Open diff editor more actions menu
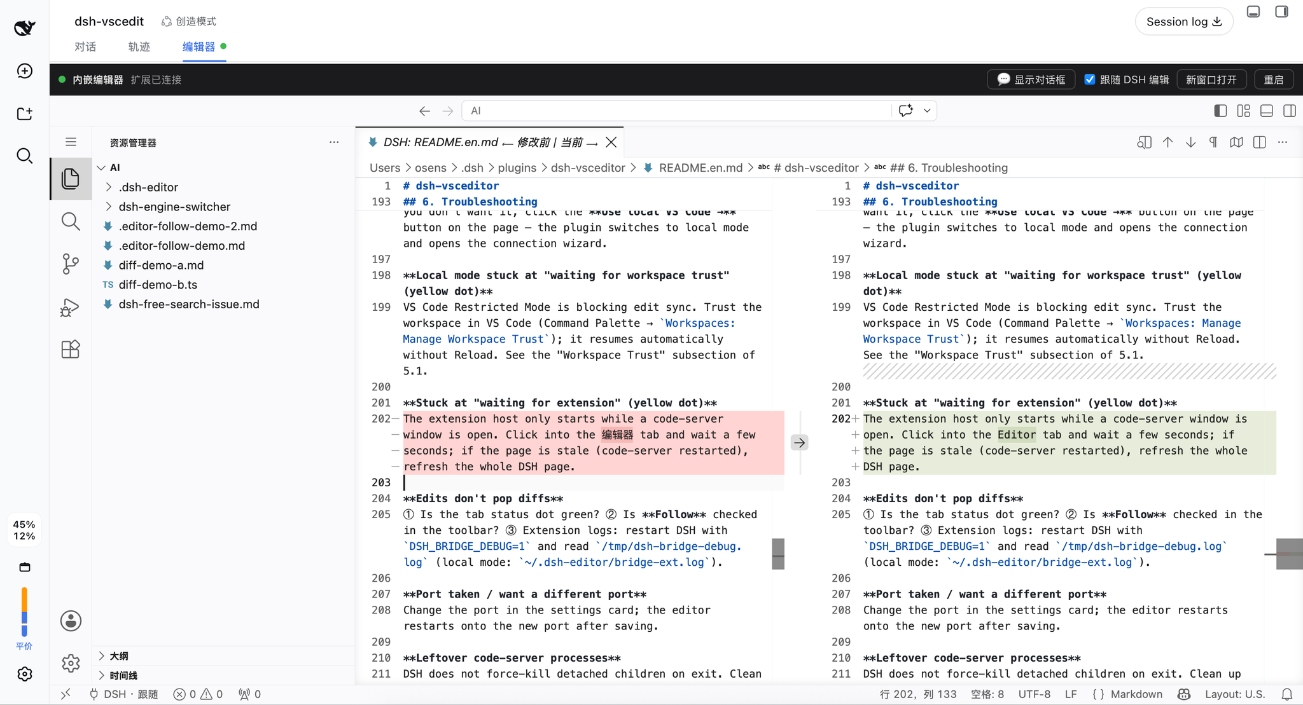 1283,142
